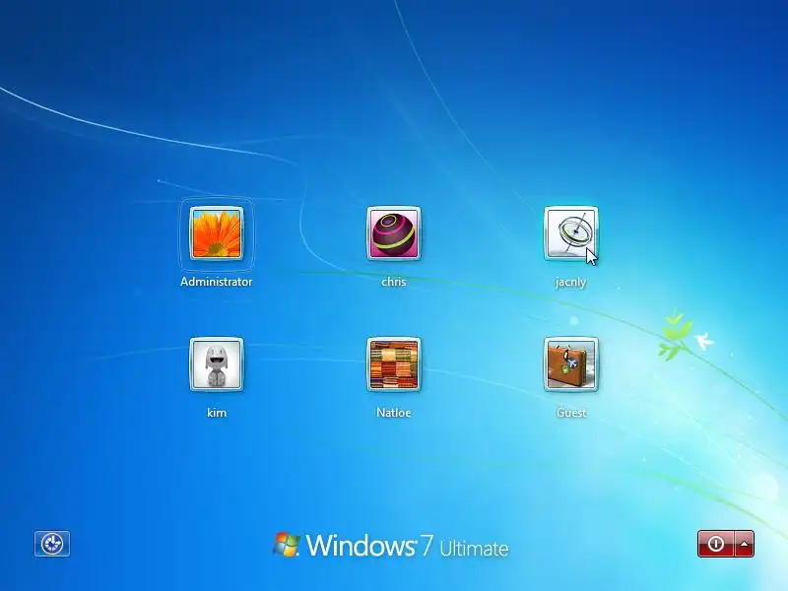Select the jacnly account gyroscope picture
This screenshot has width=788, height=591.
click(571, 233)
